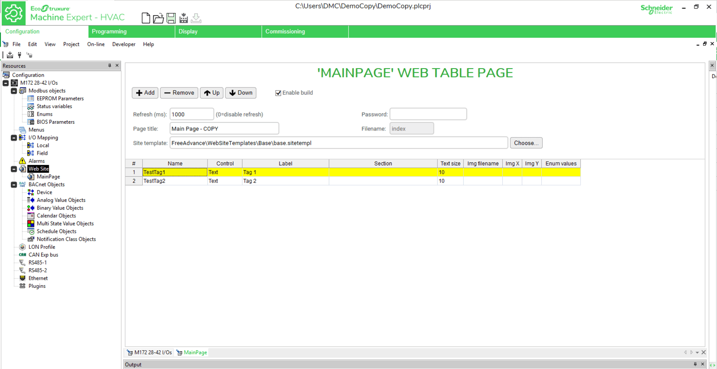The image size is (717, 369).
Task: Pin the Output panel
Action: coord(695,364)
